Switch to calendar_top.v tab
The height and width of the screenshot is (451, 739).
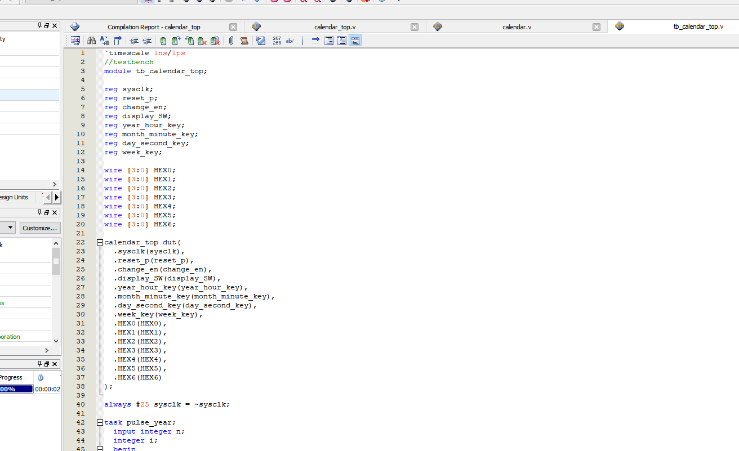[x=335, y=27]
